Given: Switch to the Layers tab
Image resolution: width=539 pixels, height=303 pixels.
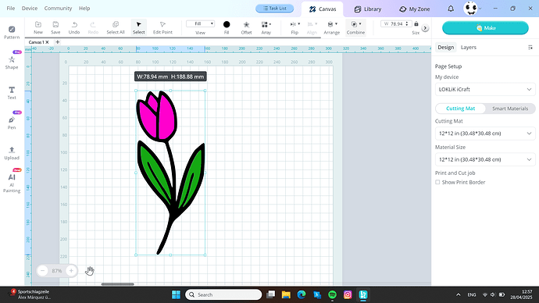Looking at the screenshot, I should pos(468,48).
